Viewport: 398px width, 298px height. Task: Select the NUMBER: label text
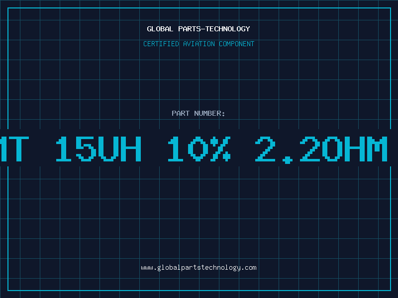(209, 113)
